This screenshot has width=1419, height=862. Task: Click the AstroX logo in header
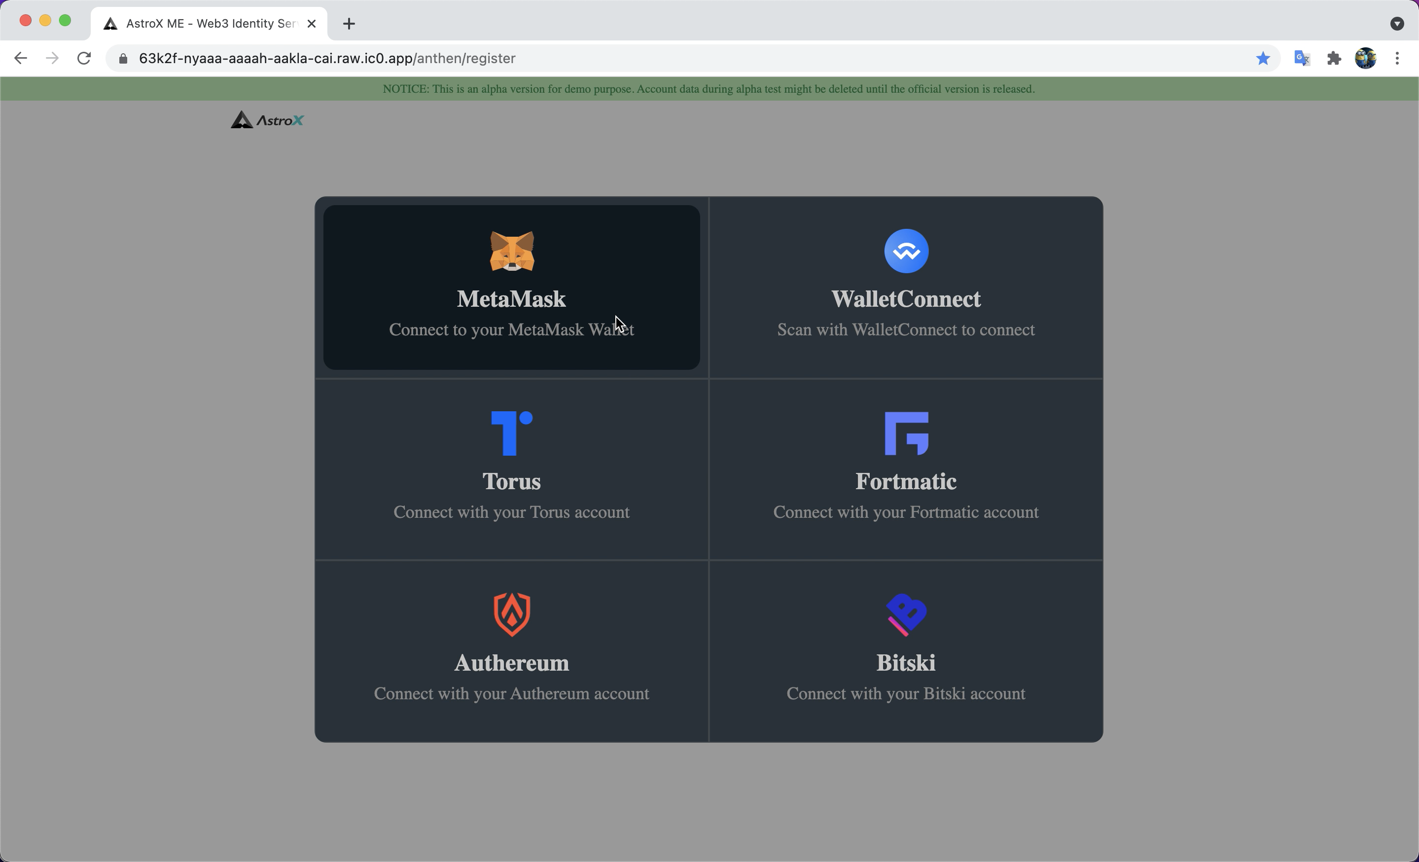coord(267,120)
